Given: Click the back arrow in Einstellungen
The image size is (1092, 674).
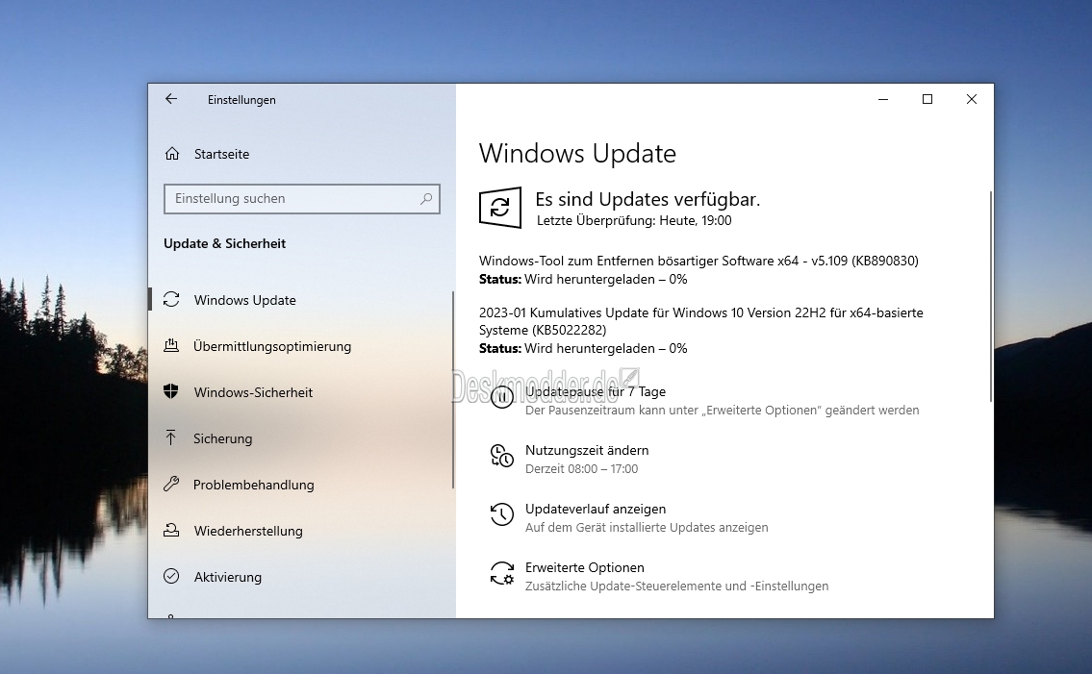Looking at the screenshot, I should tap(171, 99).
